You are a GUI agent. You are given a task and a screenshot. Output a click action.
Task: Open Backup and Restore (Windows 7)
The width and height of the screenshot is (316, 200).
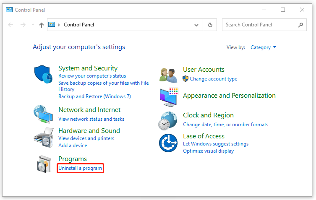(x=94, y=96)
